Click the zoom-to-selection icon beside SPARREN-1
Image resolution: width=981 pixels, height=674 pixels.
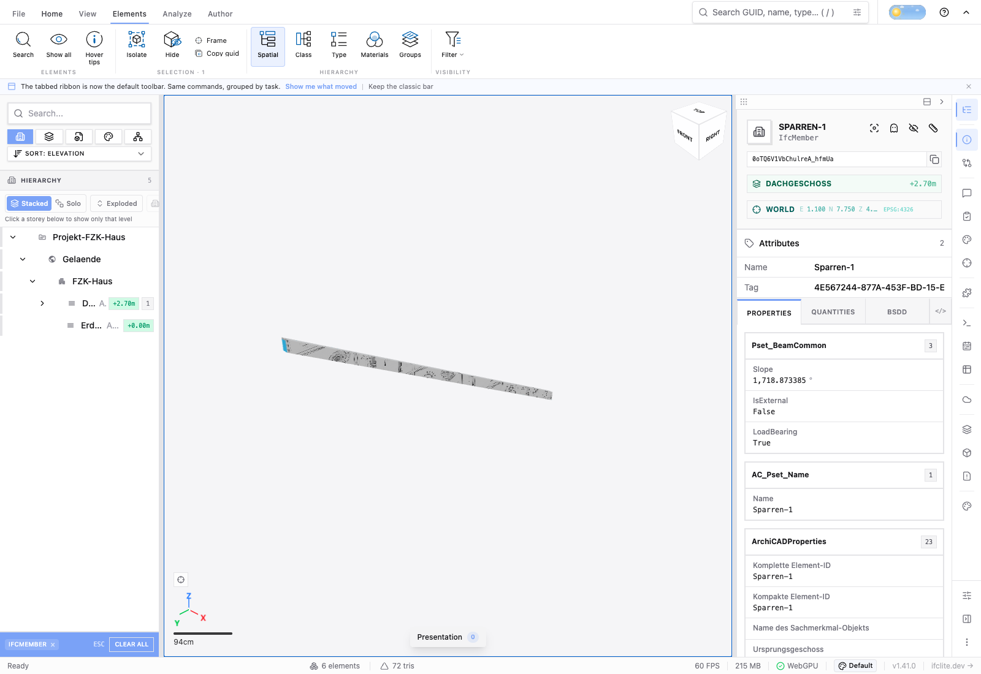pyautogui.click(x=874, y=128)
